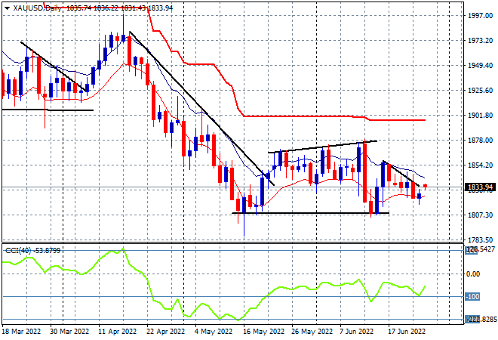Click the 1807.30 price axis label
This screenshot has height=340, width=498.
[480, 215]
